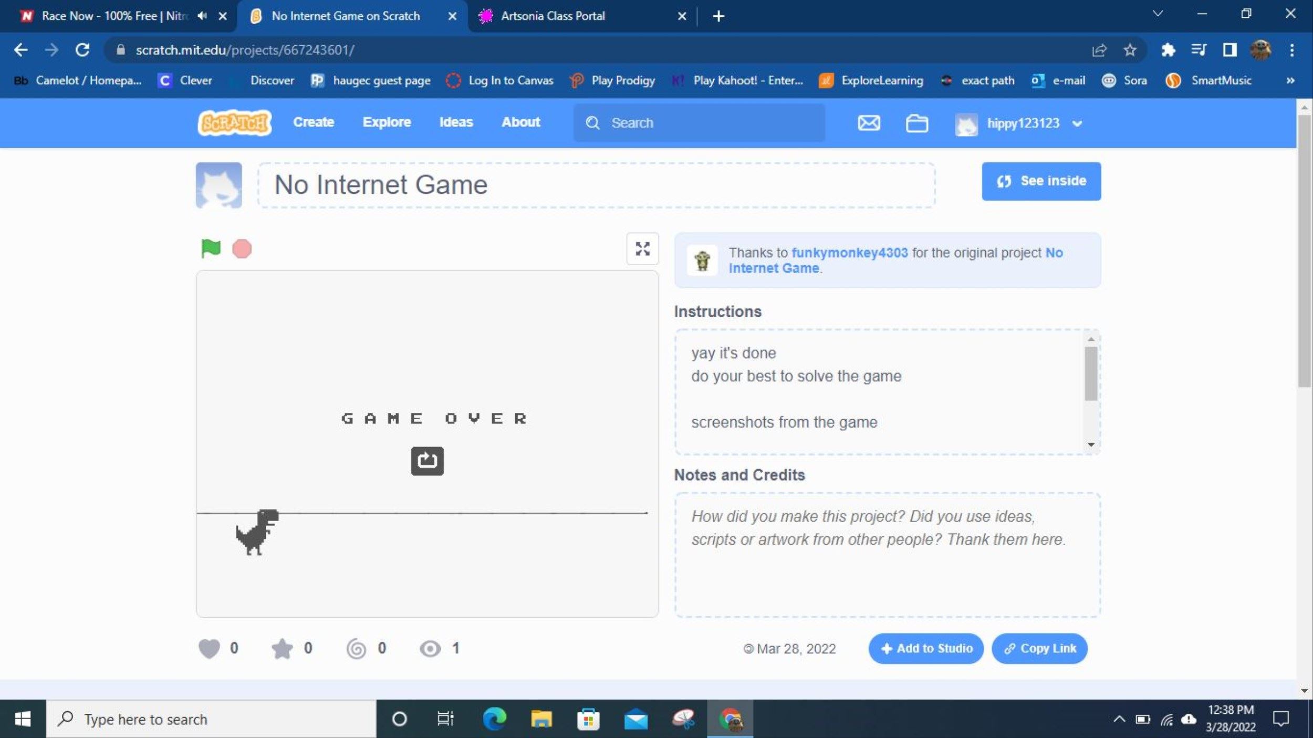The height and width of the screenshot is (738, 1313).
Task: Enter fullscreen mode for the project stage
Action: pos(642,248)
